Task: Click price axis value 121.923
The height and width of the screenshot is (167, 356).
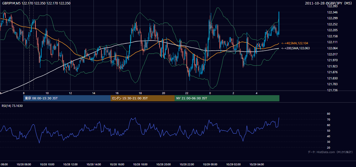Action: 332,66
